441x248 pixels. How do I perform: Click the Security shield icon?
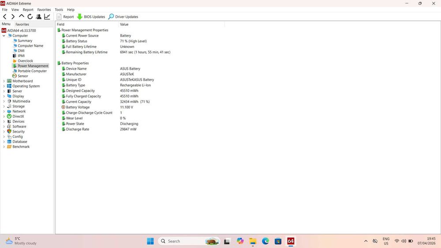point(9,132)
